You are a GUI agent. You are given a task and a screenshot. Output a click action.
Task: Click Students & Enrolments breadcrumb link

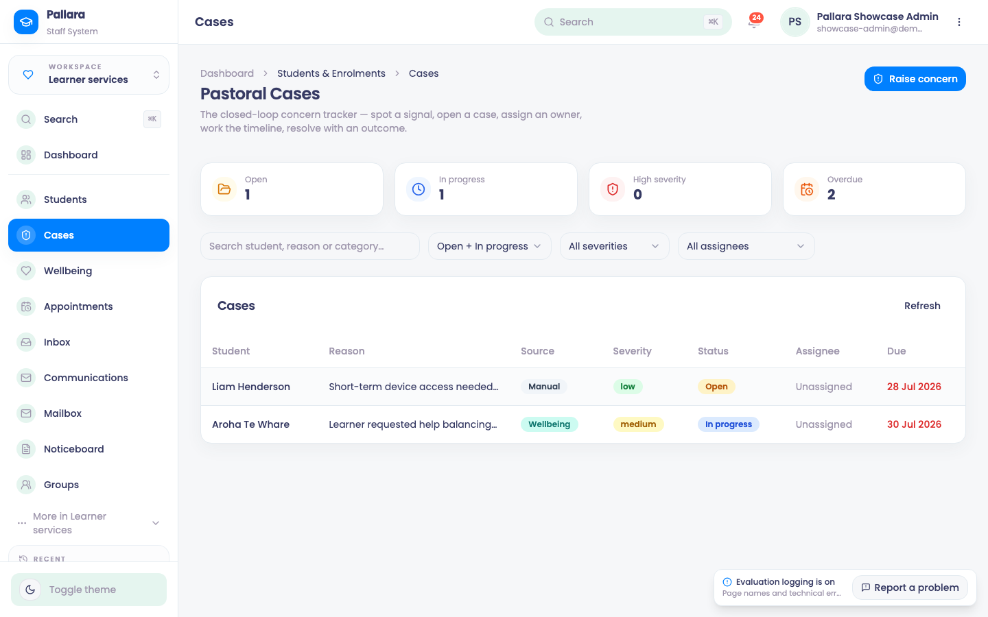tap(331, 73)
